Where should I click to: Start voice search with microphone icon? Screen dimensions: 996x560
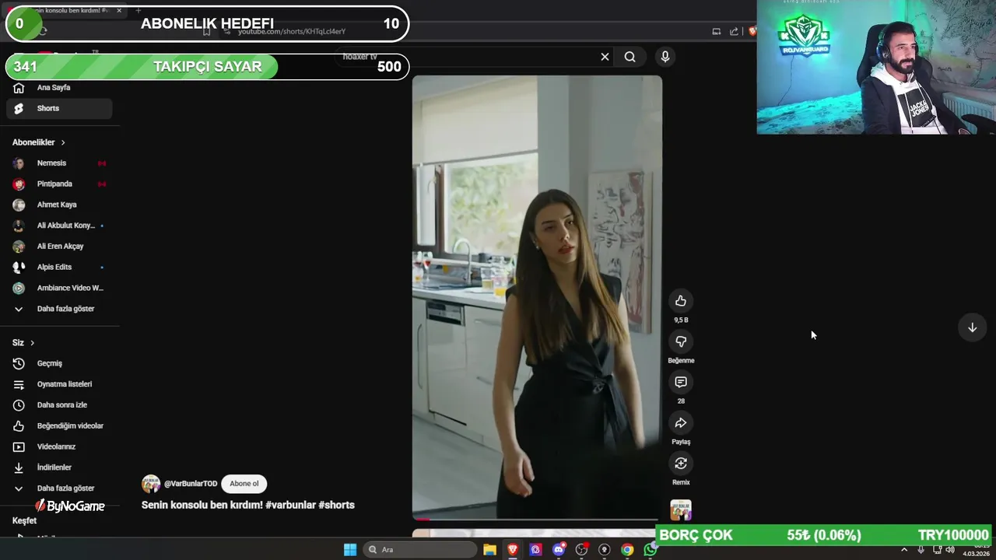665,57
